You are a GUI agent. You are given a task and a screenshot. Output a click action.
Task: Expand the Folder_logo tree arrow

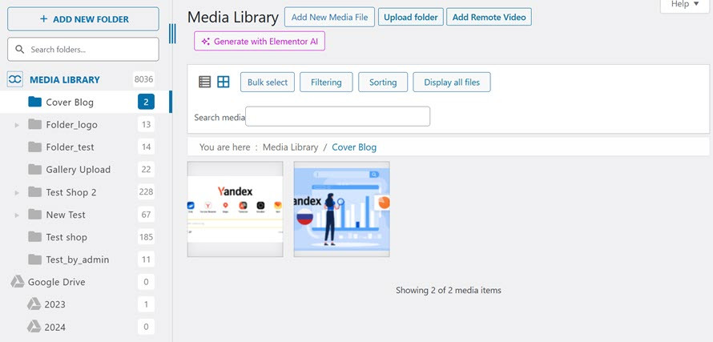click(x=17, y=125)
